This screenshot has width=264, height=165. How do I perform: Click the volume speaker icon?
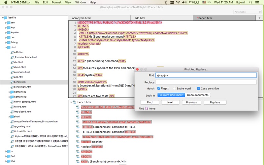point(184,2)
